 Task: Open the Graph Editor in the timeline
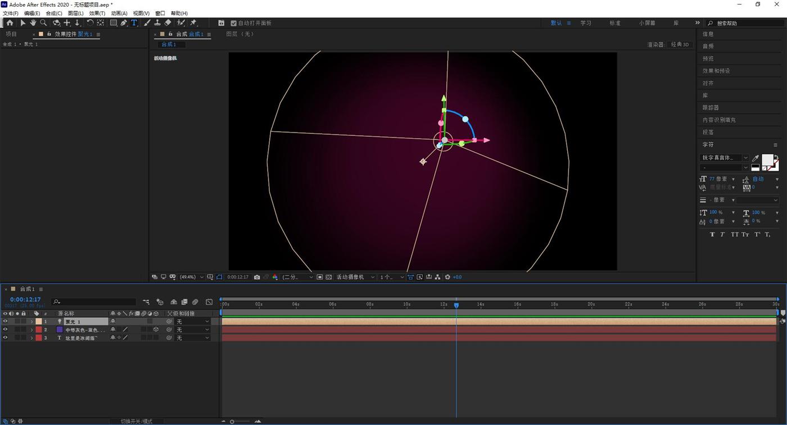click(x=209, y=302)
